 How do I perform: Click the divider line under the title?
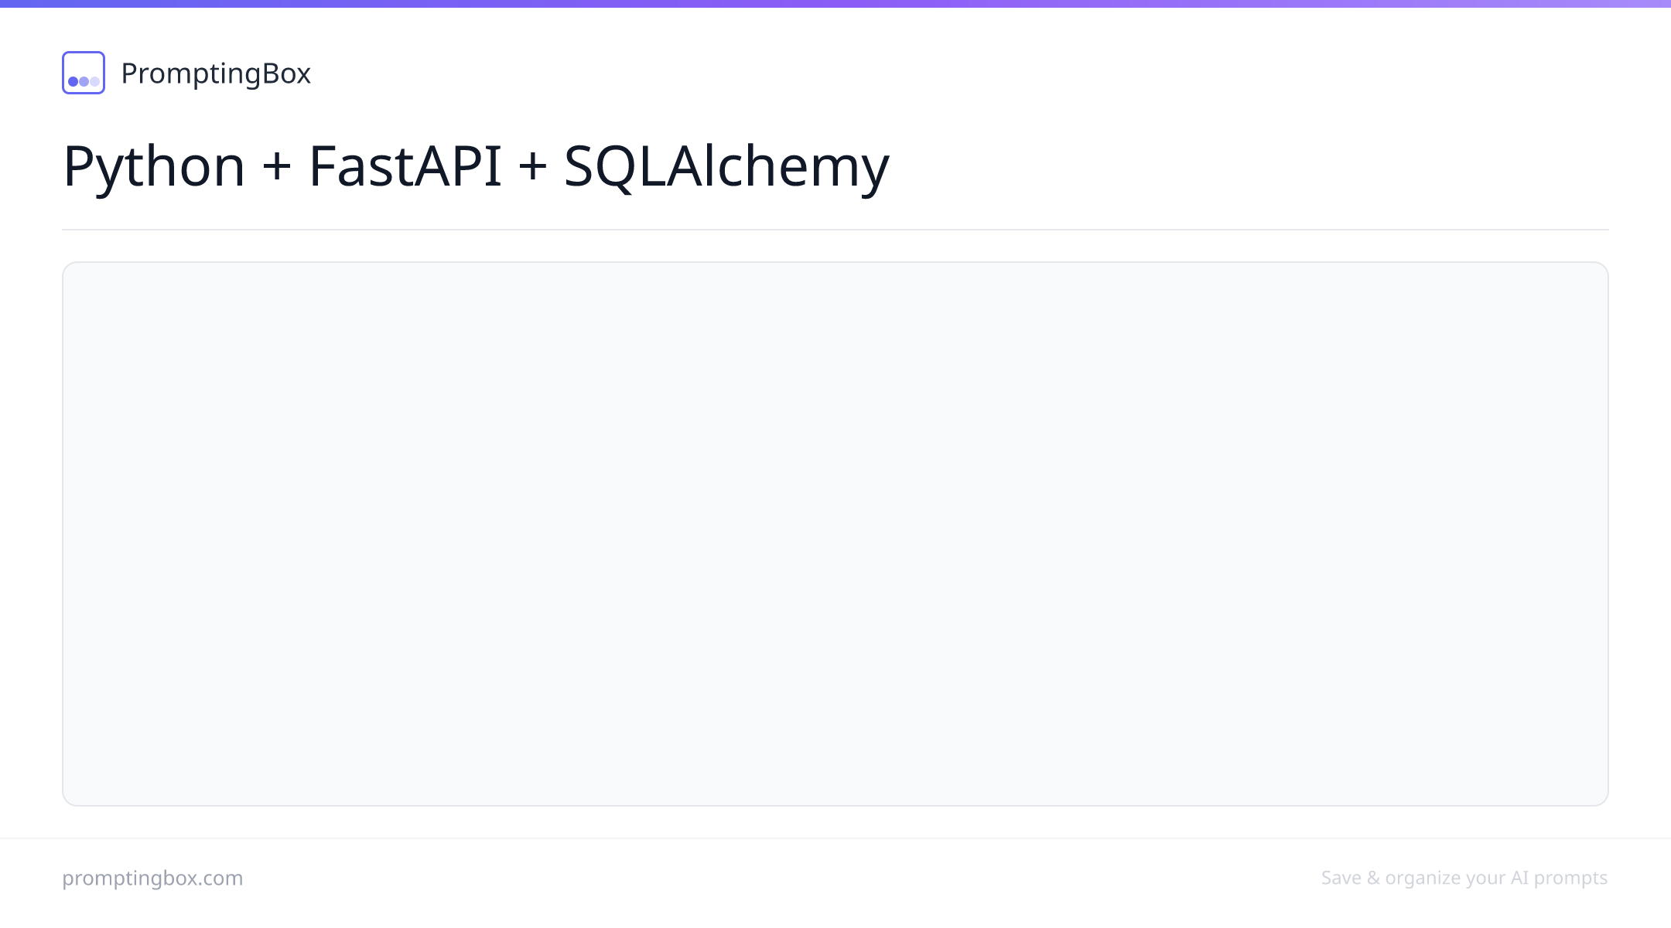[x=835, y=230]
